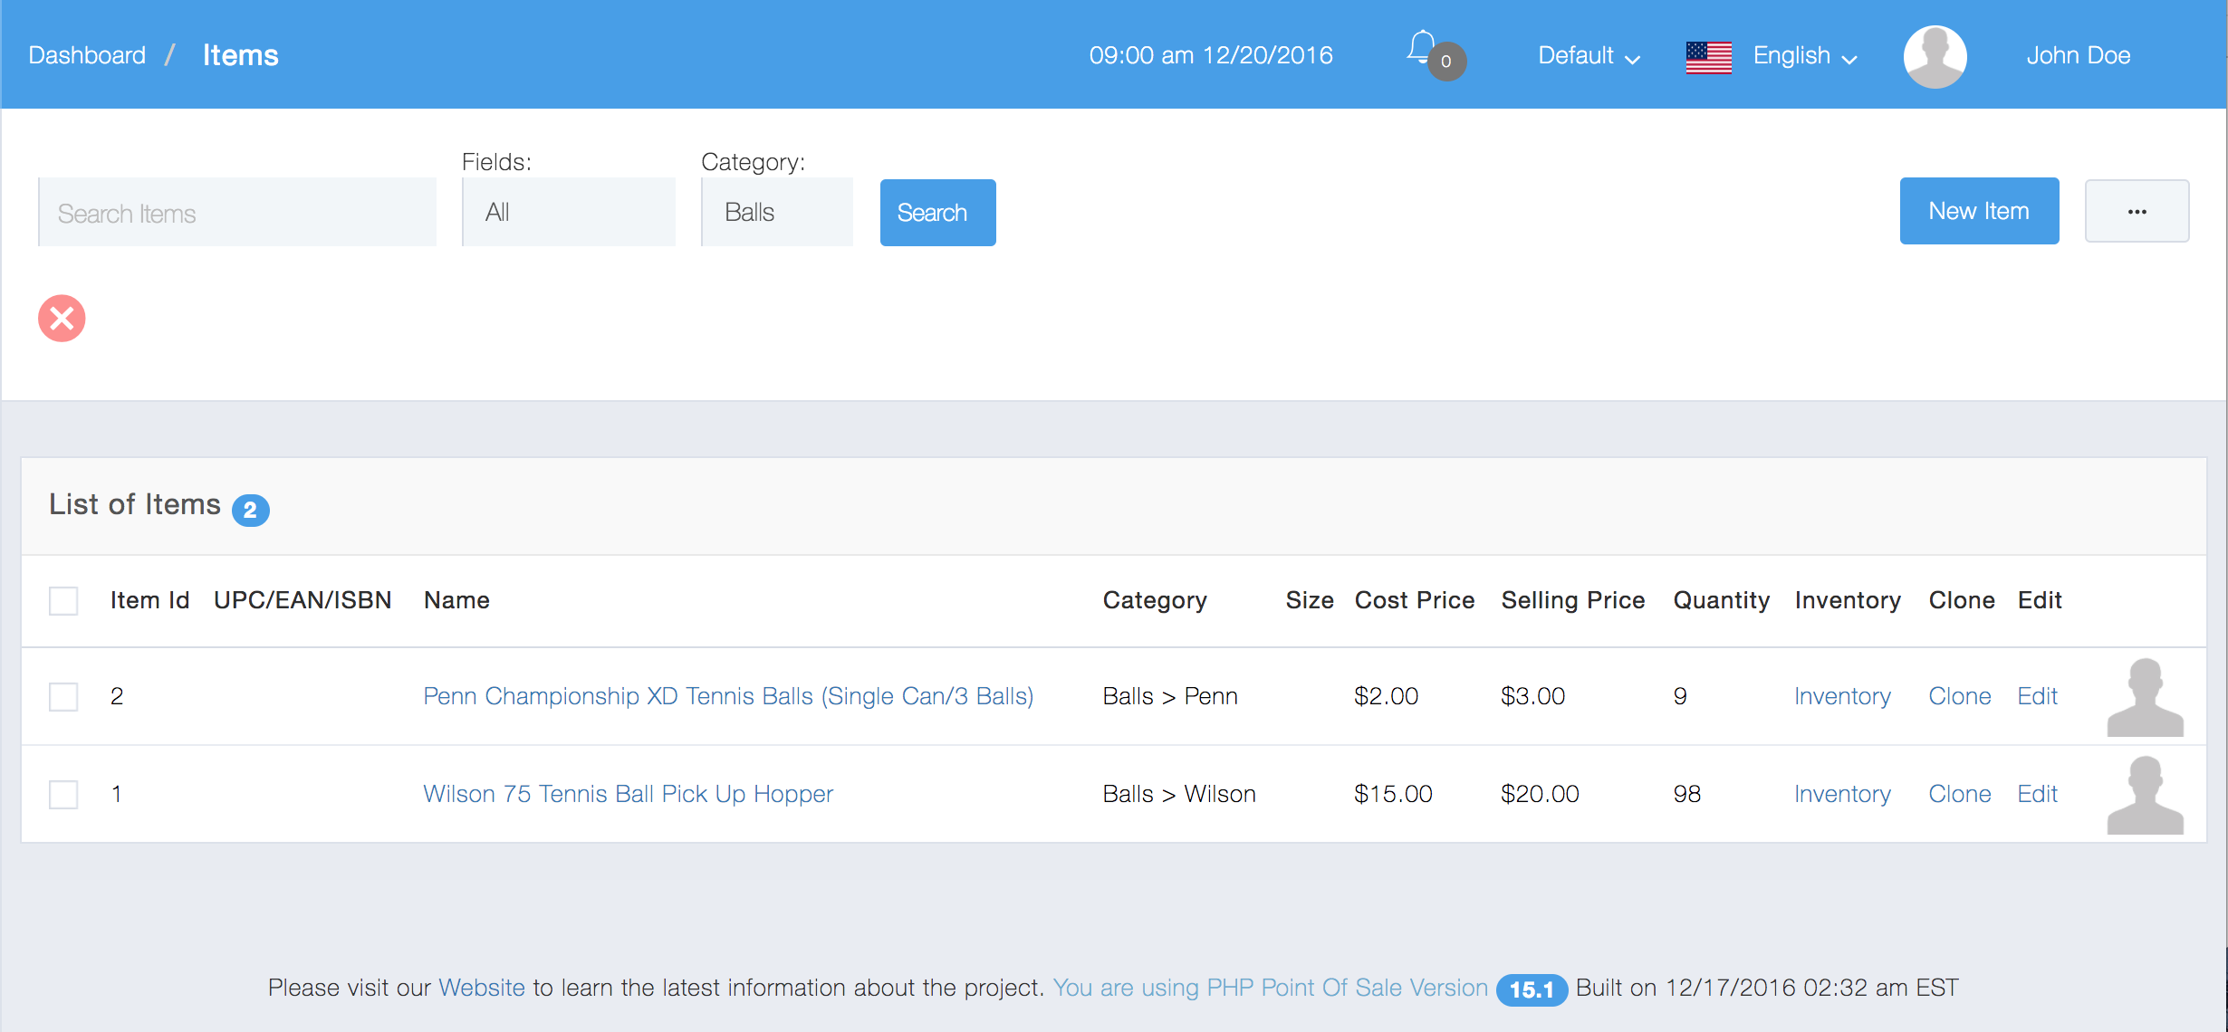
Task: Open Inventory link for Wilson hopper
Action: (x=1842, y=794)
